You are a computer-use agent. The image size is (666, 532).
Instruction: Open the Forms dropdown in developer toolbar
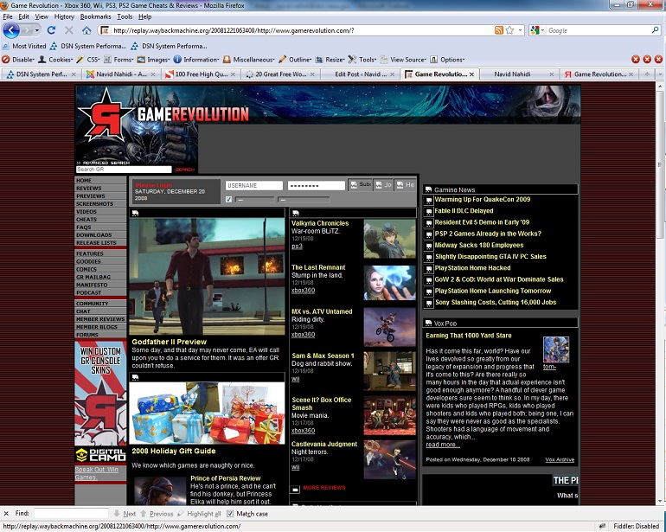(x=119, y=60)
